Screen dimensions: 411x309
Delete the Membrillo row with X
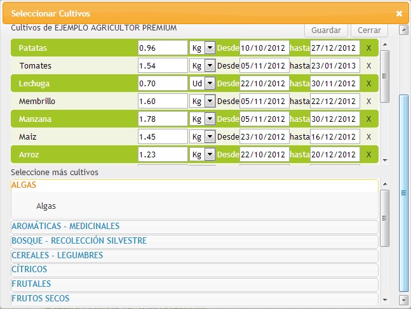[x=368, y=102]
